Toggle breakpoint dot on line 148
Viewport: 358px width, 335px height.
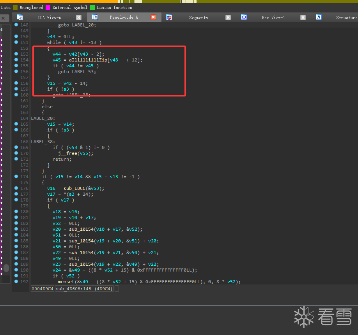[x=16, y=25]
